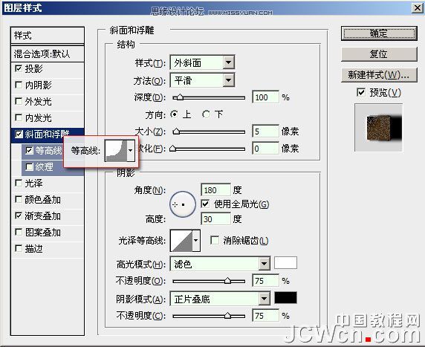Enable the 内阴影 checkbox

pos(19,85)
